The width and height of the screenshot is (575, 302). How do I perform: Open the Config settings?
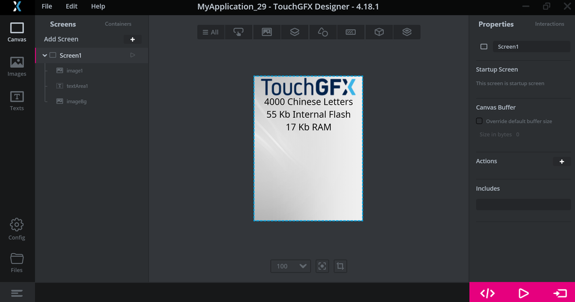[17, 230]
